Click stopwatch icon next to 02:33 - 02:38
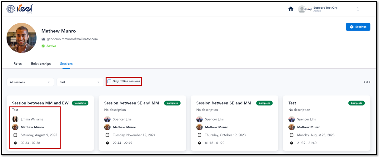379x157 pixels. pyautogui.click(x=15, y=143)
